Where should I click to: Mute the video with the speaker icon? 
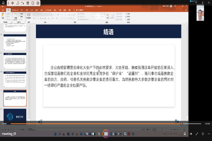point(191,134)
